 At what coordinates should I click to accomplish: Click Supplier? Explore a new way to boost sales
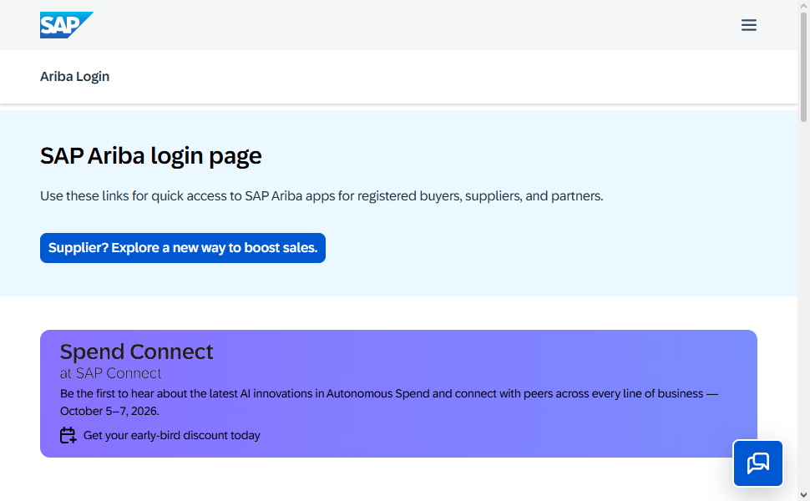click(x=183, y=248)
